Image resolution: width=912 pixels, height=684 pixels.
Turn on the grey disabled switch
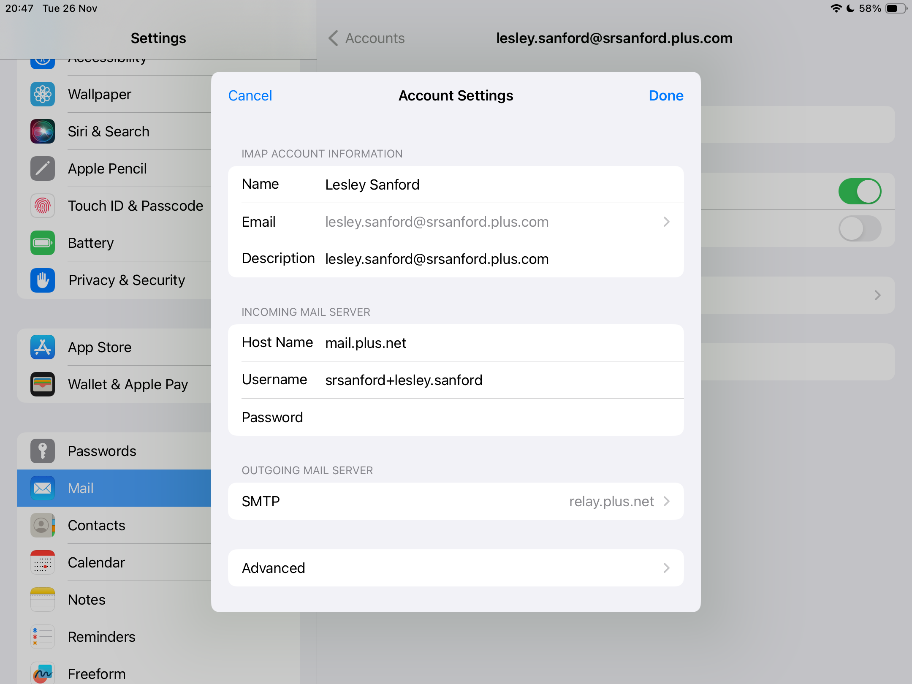click(860, 228)
